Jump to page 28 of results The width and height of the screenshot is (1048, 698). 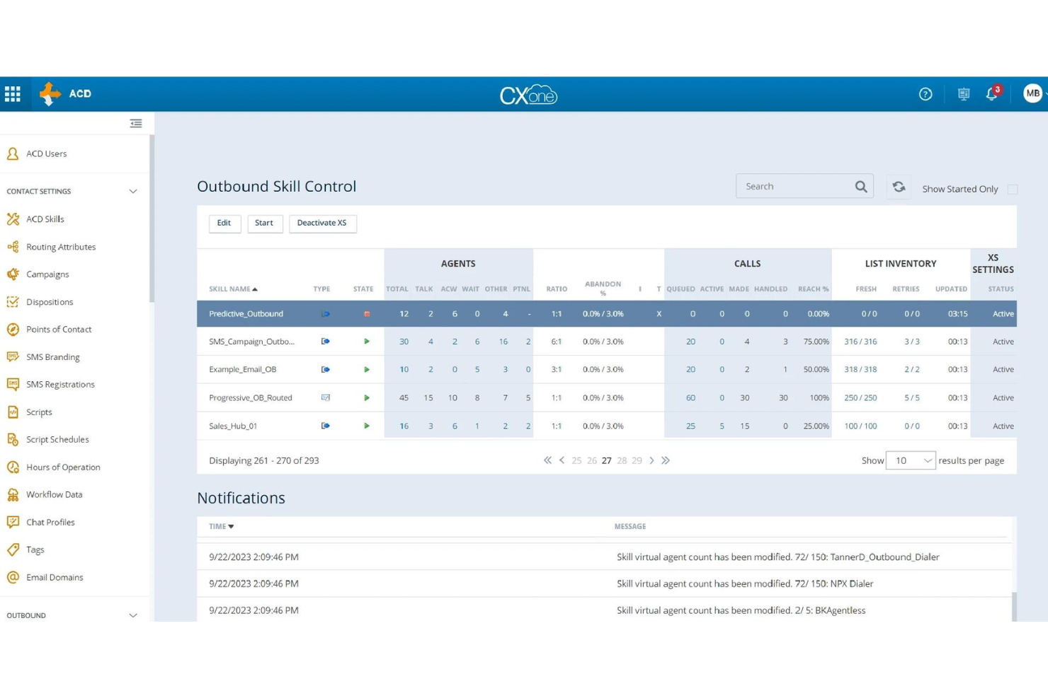tap(622, 460)
